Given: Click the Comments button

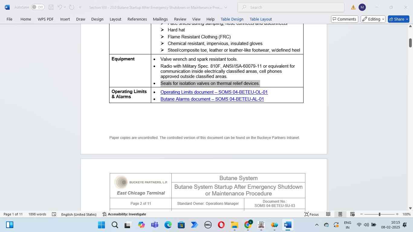Looking at the screenshot, I should [x=344, y=19].
